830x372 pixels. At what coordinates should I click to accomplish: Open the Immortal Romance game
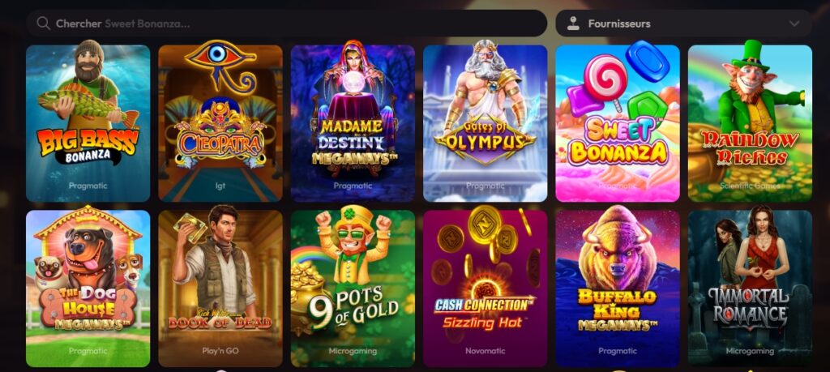pos(750,289)
